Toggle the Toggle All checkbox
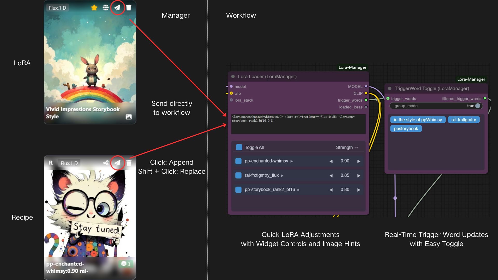This screenshot has width=498, height=280. tap(239, 147)
